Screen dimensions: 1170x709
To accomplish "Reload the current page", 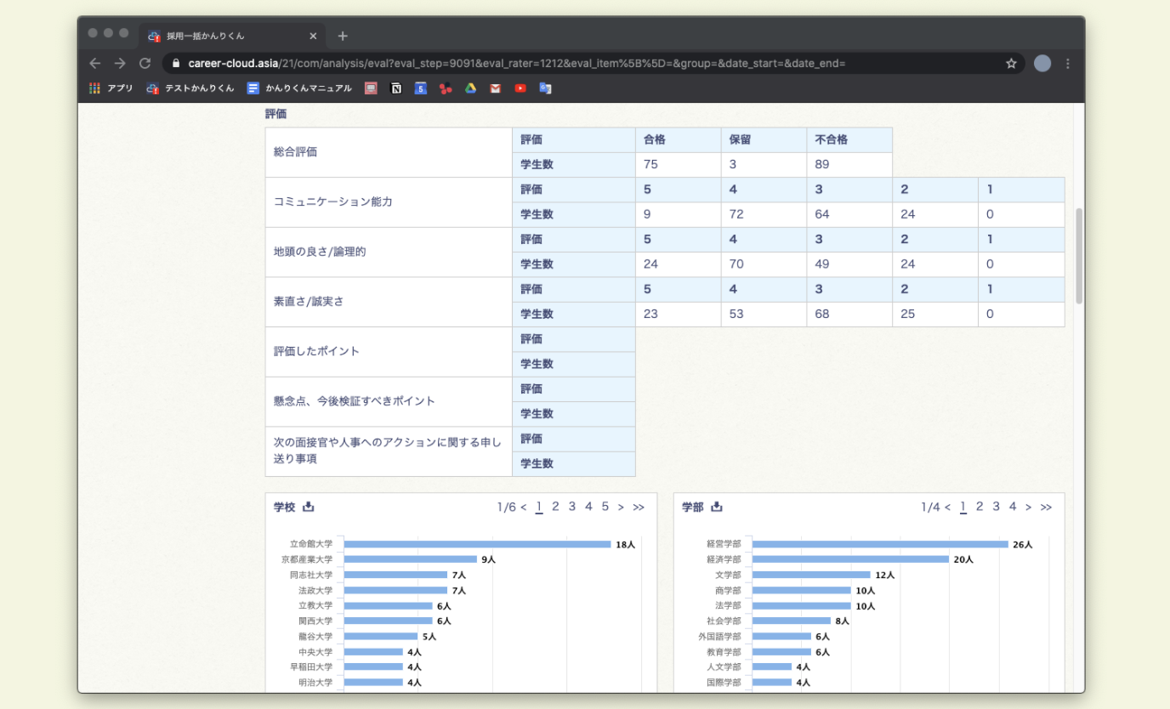I will [x=145, y=64].
